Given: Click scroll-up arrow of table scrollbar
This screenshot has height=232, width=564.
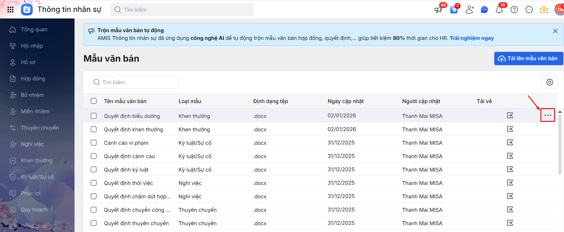Looking at the screenshot, I should (x=560, y=112).
